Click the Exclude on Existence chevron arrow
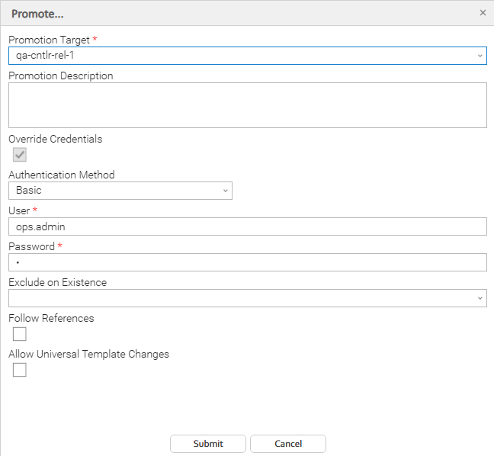 [480, 298]
